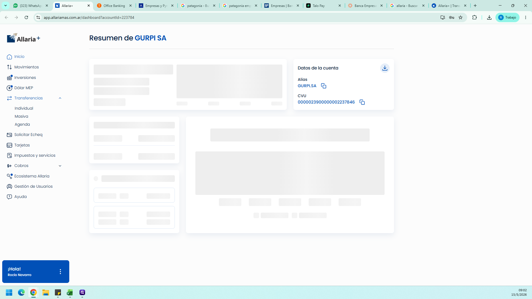This screenshot has width=532, height=299.
Task: Click the Transferencias swap arrows icon
Action: point(9,98)
